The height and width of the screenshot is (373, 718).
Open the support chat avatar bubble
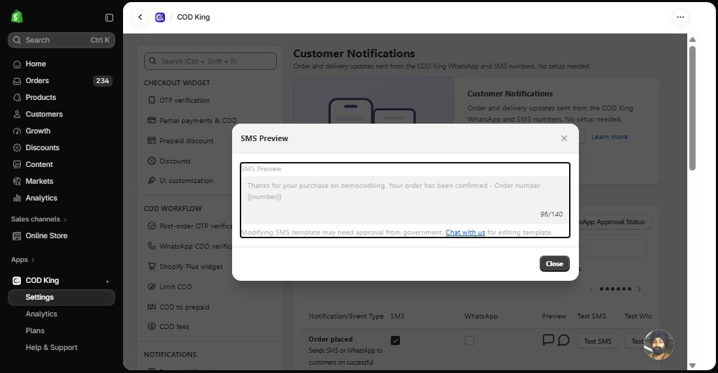(659, 344)
